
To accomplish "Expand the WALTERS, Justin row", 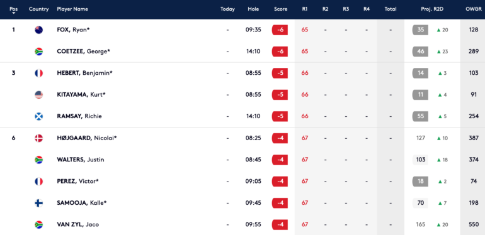I will [x=243, y=160].
